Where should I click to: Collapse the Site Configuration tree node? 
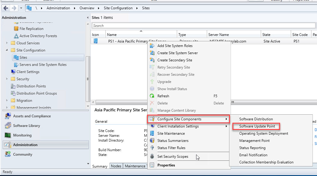[x=7, y=50]
